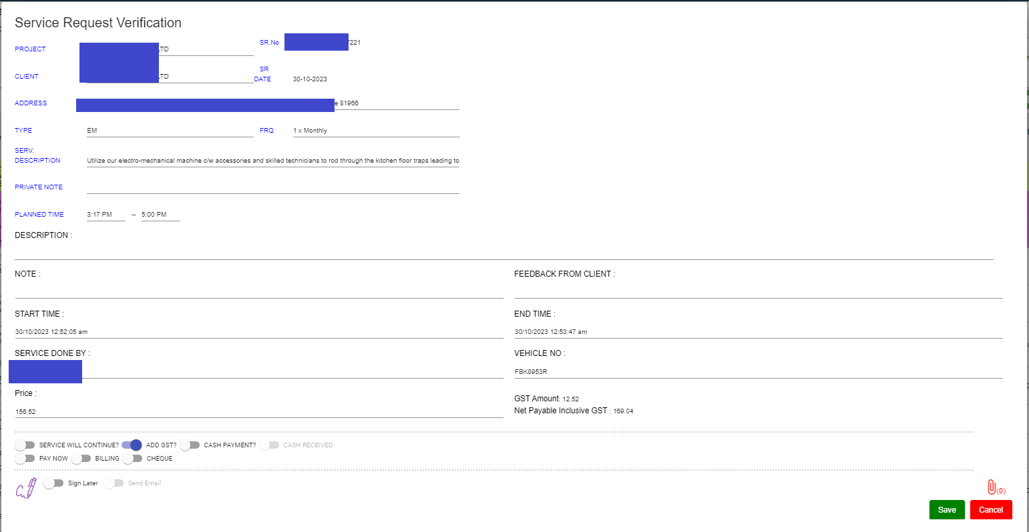Click the Private Note field
The width and height of the screenshot is (1029, 532).
coord(272,187)
